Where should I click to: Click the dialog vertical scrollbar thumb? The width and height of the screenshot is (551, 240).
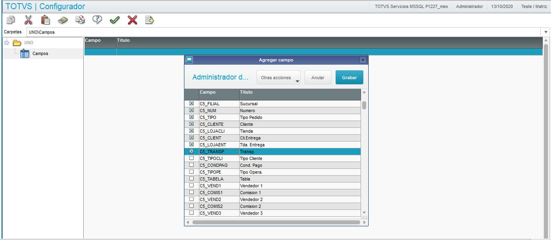(x=364, y=105)
